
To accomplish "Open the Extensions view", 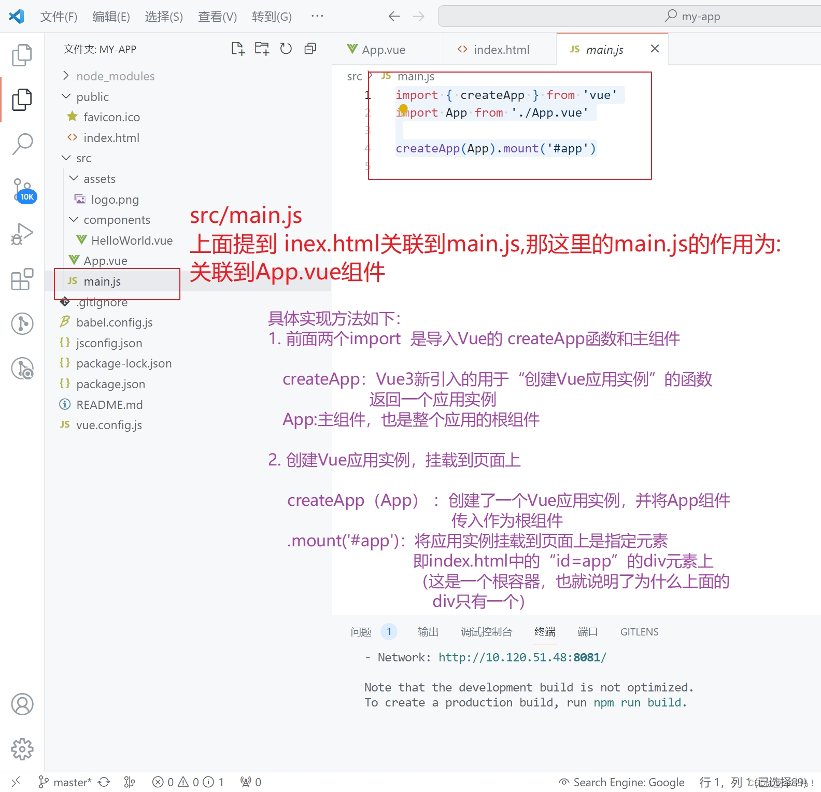I will [22, 279].
